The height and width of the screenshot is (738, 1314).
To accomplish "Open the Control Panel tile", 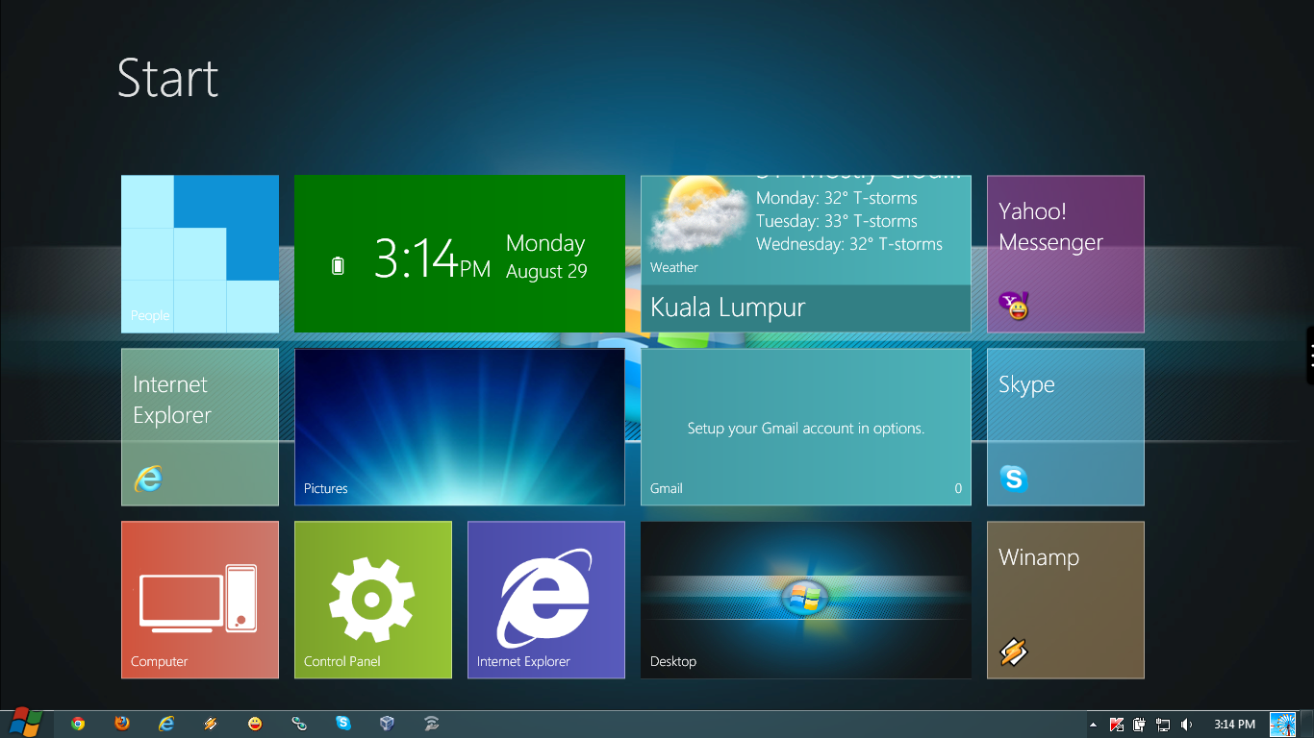I will pos(372,600).
